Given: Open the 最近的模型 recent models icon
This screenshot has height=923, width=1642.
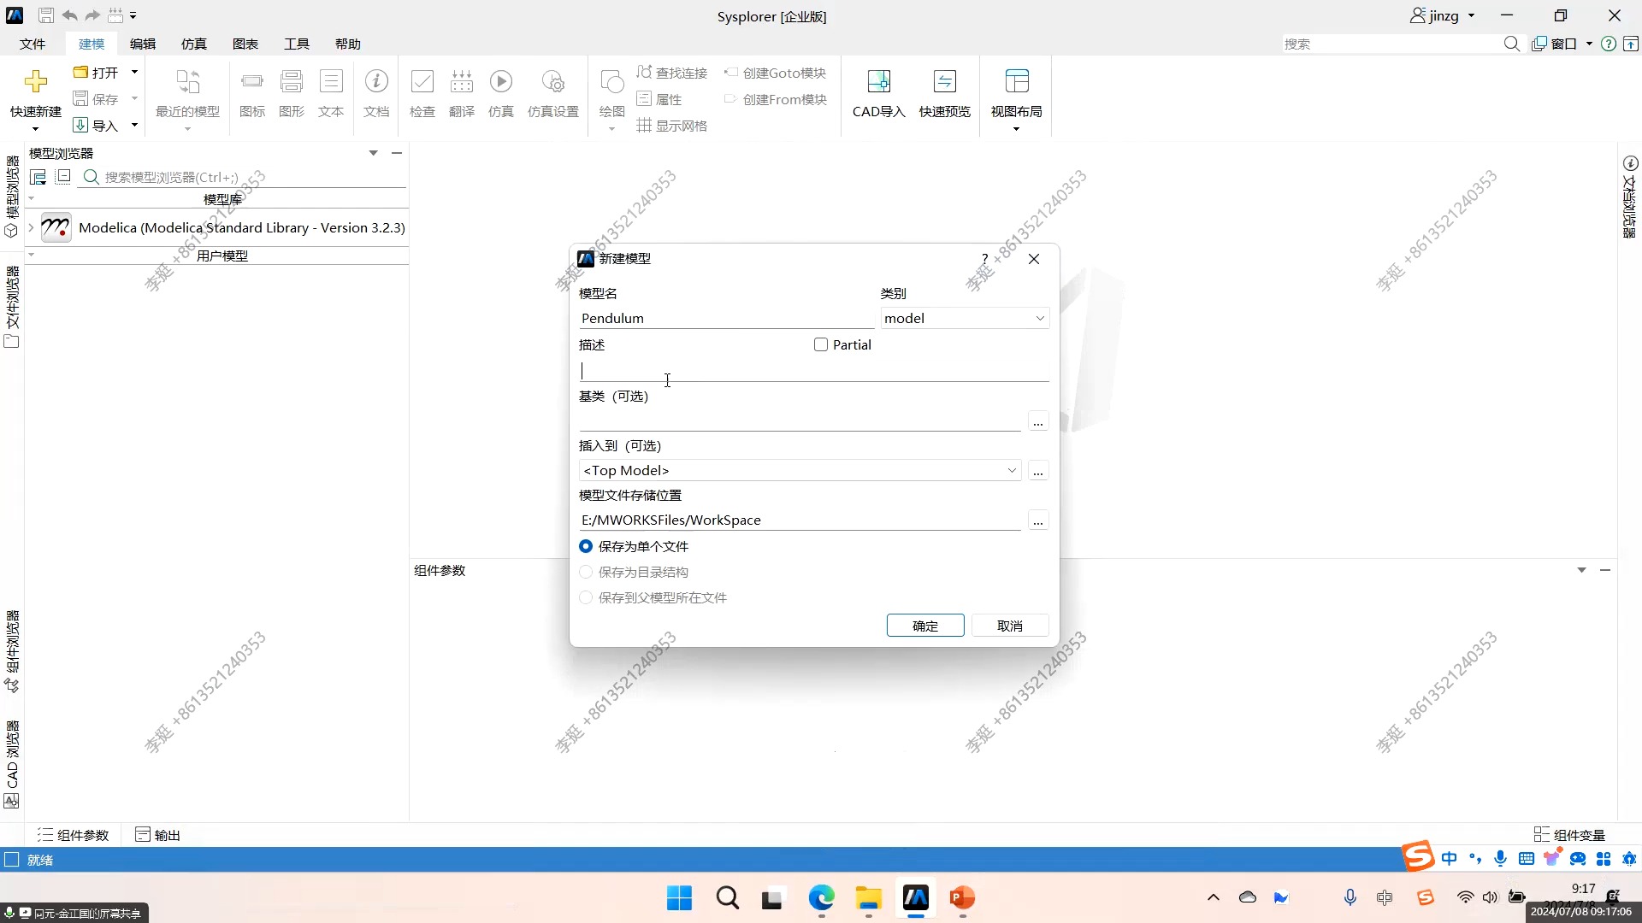Looking at the screenshot, I should [x=187, y=82].
